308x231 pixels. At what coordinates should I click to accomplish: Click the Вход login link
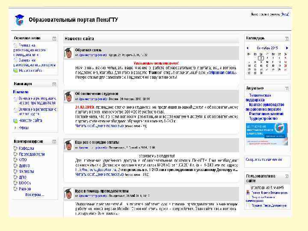tap(285, 14)
